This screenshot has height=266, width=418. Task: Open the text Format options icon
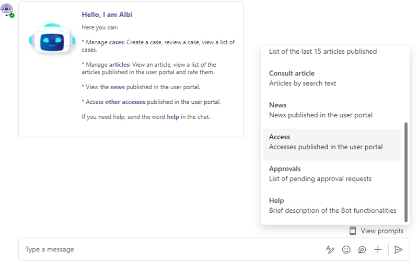point(330,249)
